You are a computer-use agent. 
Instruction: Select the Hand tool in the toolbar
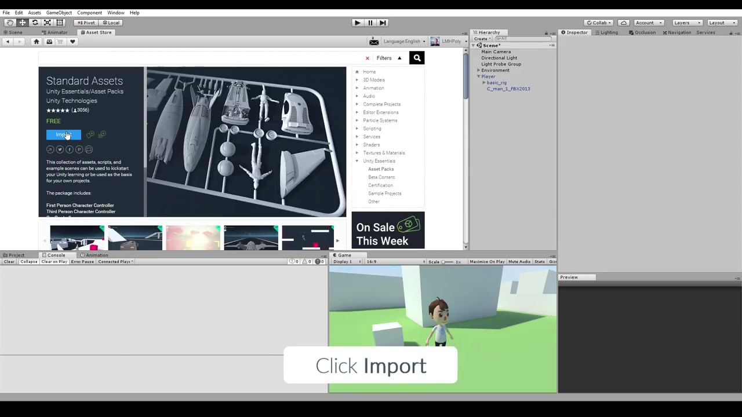pyautogui.click(x=10, y=23)
